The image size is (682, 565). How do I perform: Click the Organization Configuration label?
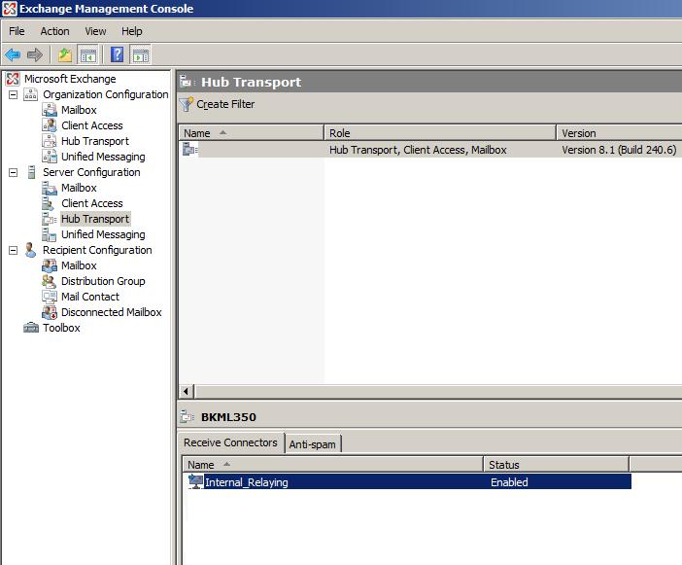105,94
